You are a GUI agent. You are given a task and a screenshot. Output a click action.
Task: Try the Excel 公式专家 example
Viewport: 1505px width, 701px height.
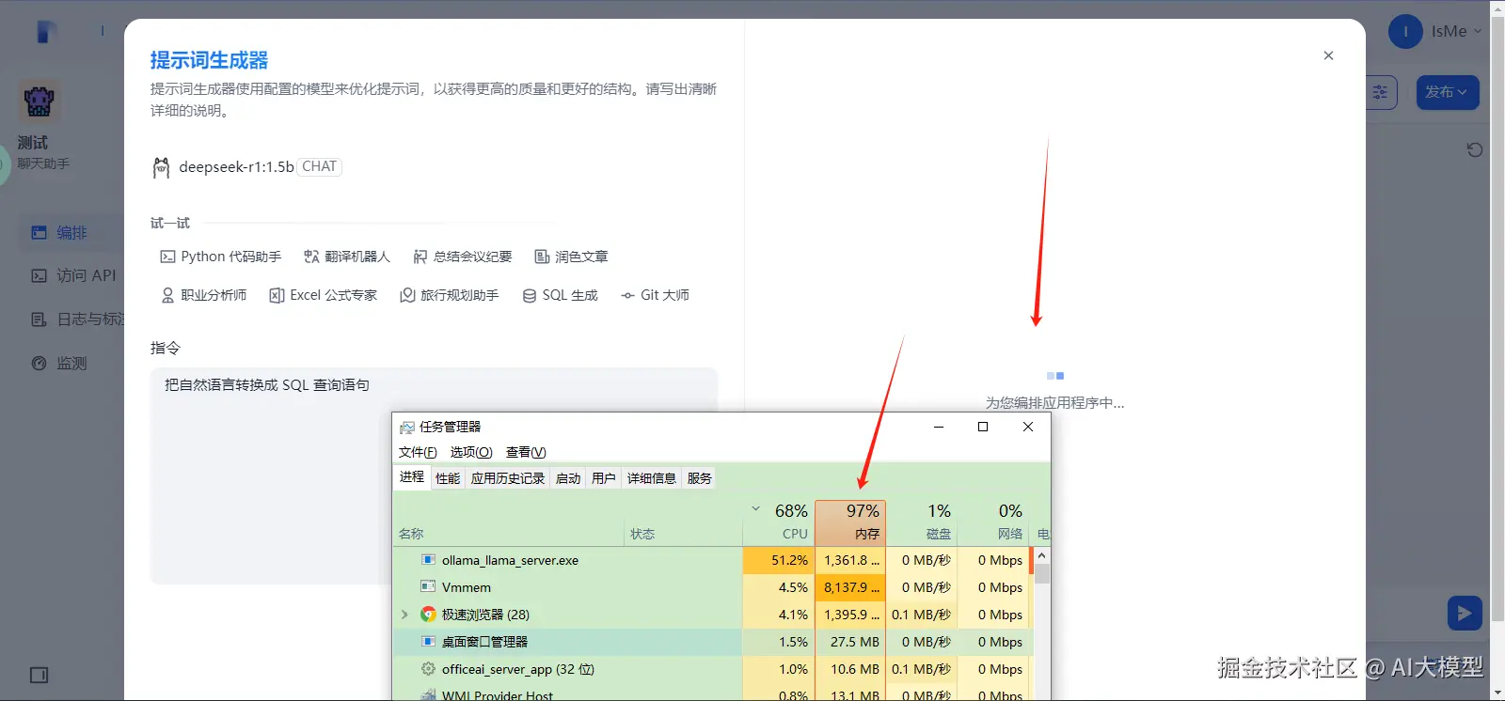(x=324, y=295)
